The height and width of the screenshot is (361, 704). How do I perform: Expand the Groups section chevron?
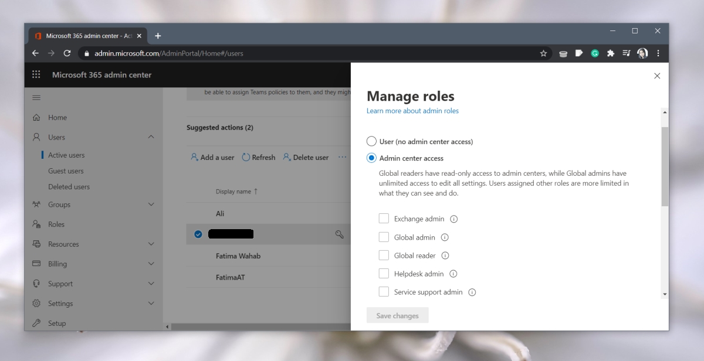(x=151, y=205)
